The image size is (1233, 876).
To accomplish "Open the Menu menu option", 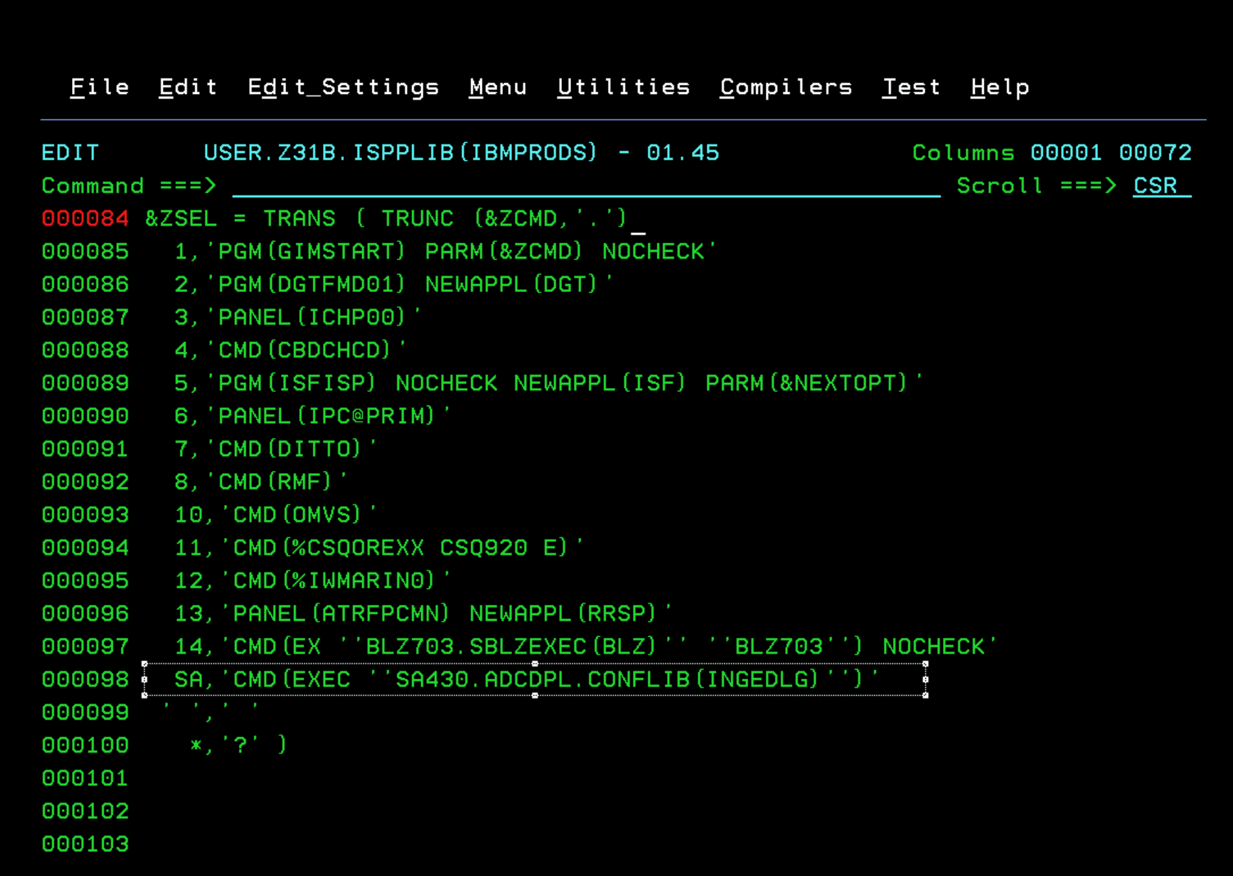I will pyautogui.click(x=497, y=87).
